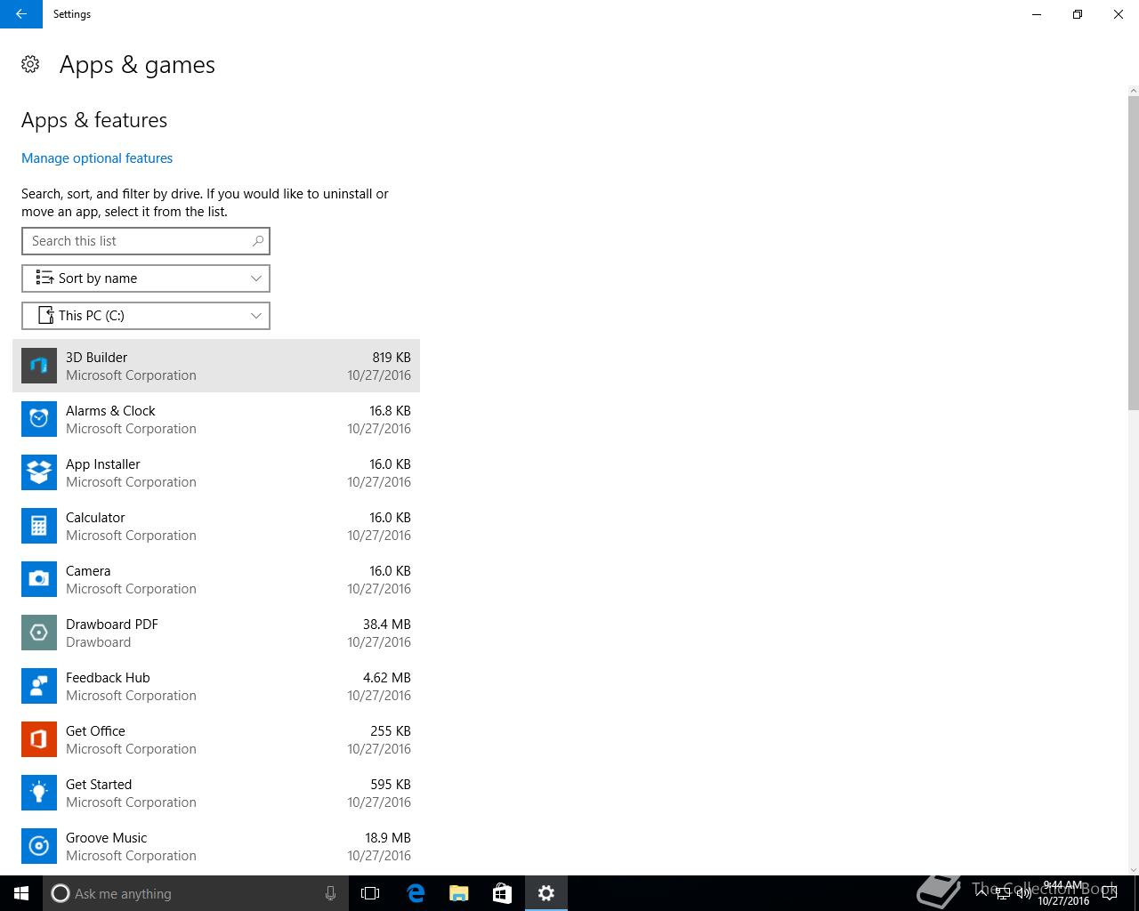Open the This PC (C:) drive filter

146,316
